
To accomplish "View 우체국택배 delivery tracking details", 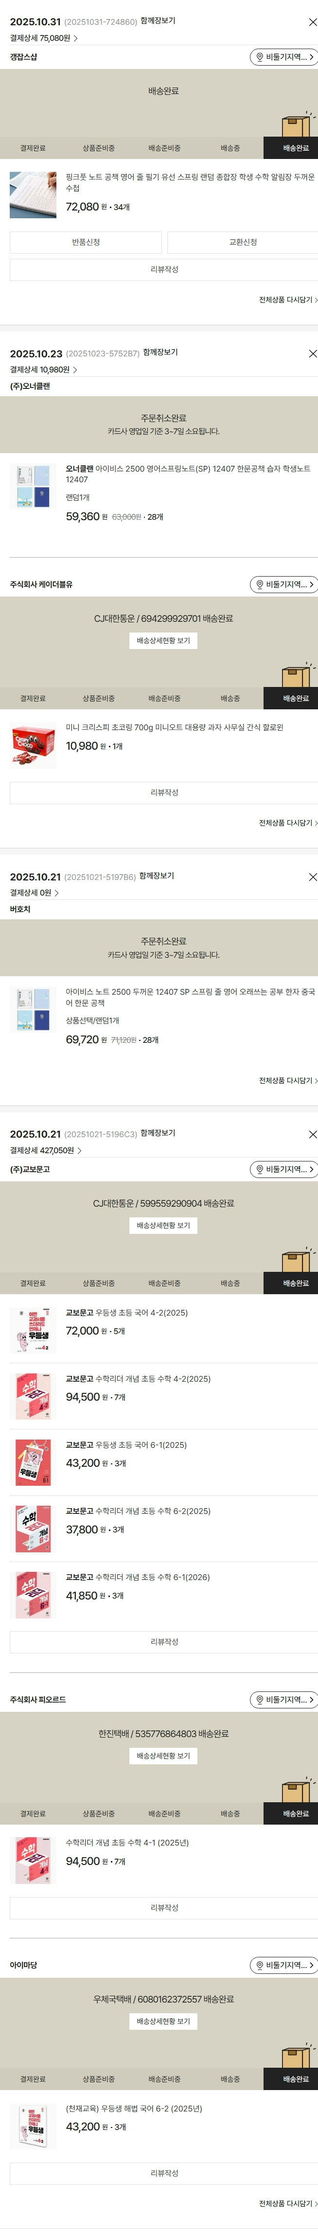I will pos(163,2021).
